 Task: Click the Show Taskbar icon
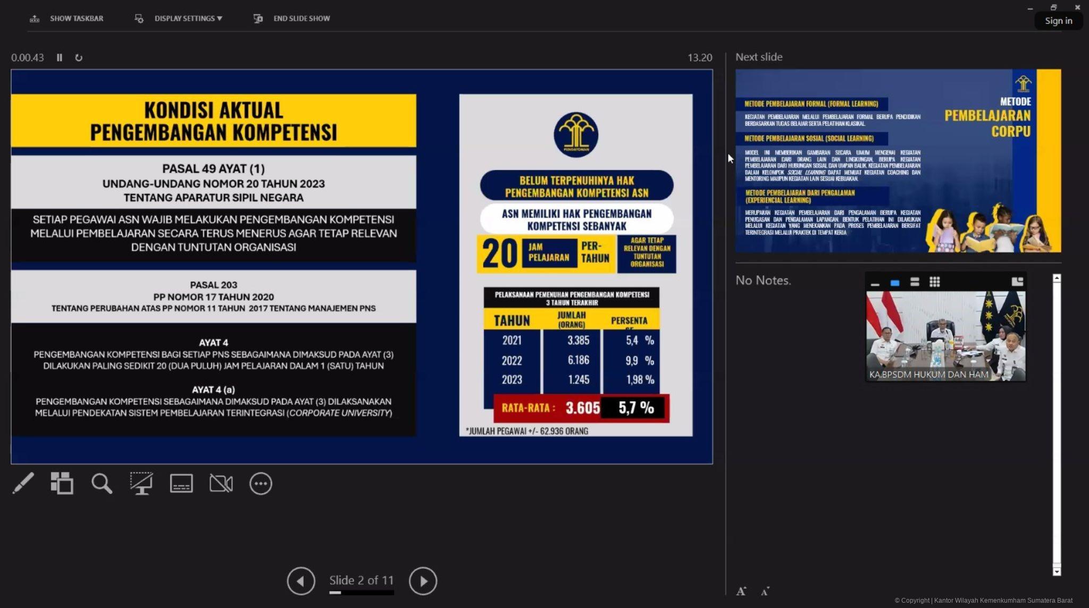pyautogui.click(x=35, y=19)
